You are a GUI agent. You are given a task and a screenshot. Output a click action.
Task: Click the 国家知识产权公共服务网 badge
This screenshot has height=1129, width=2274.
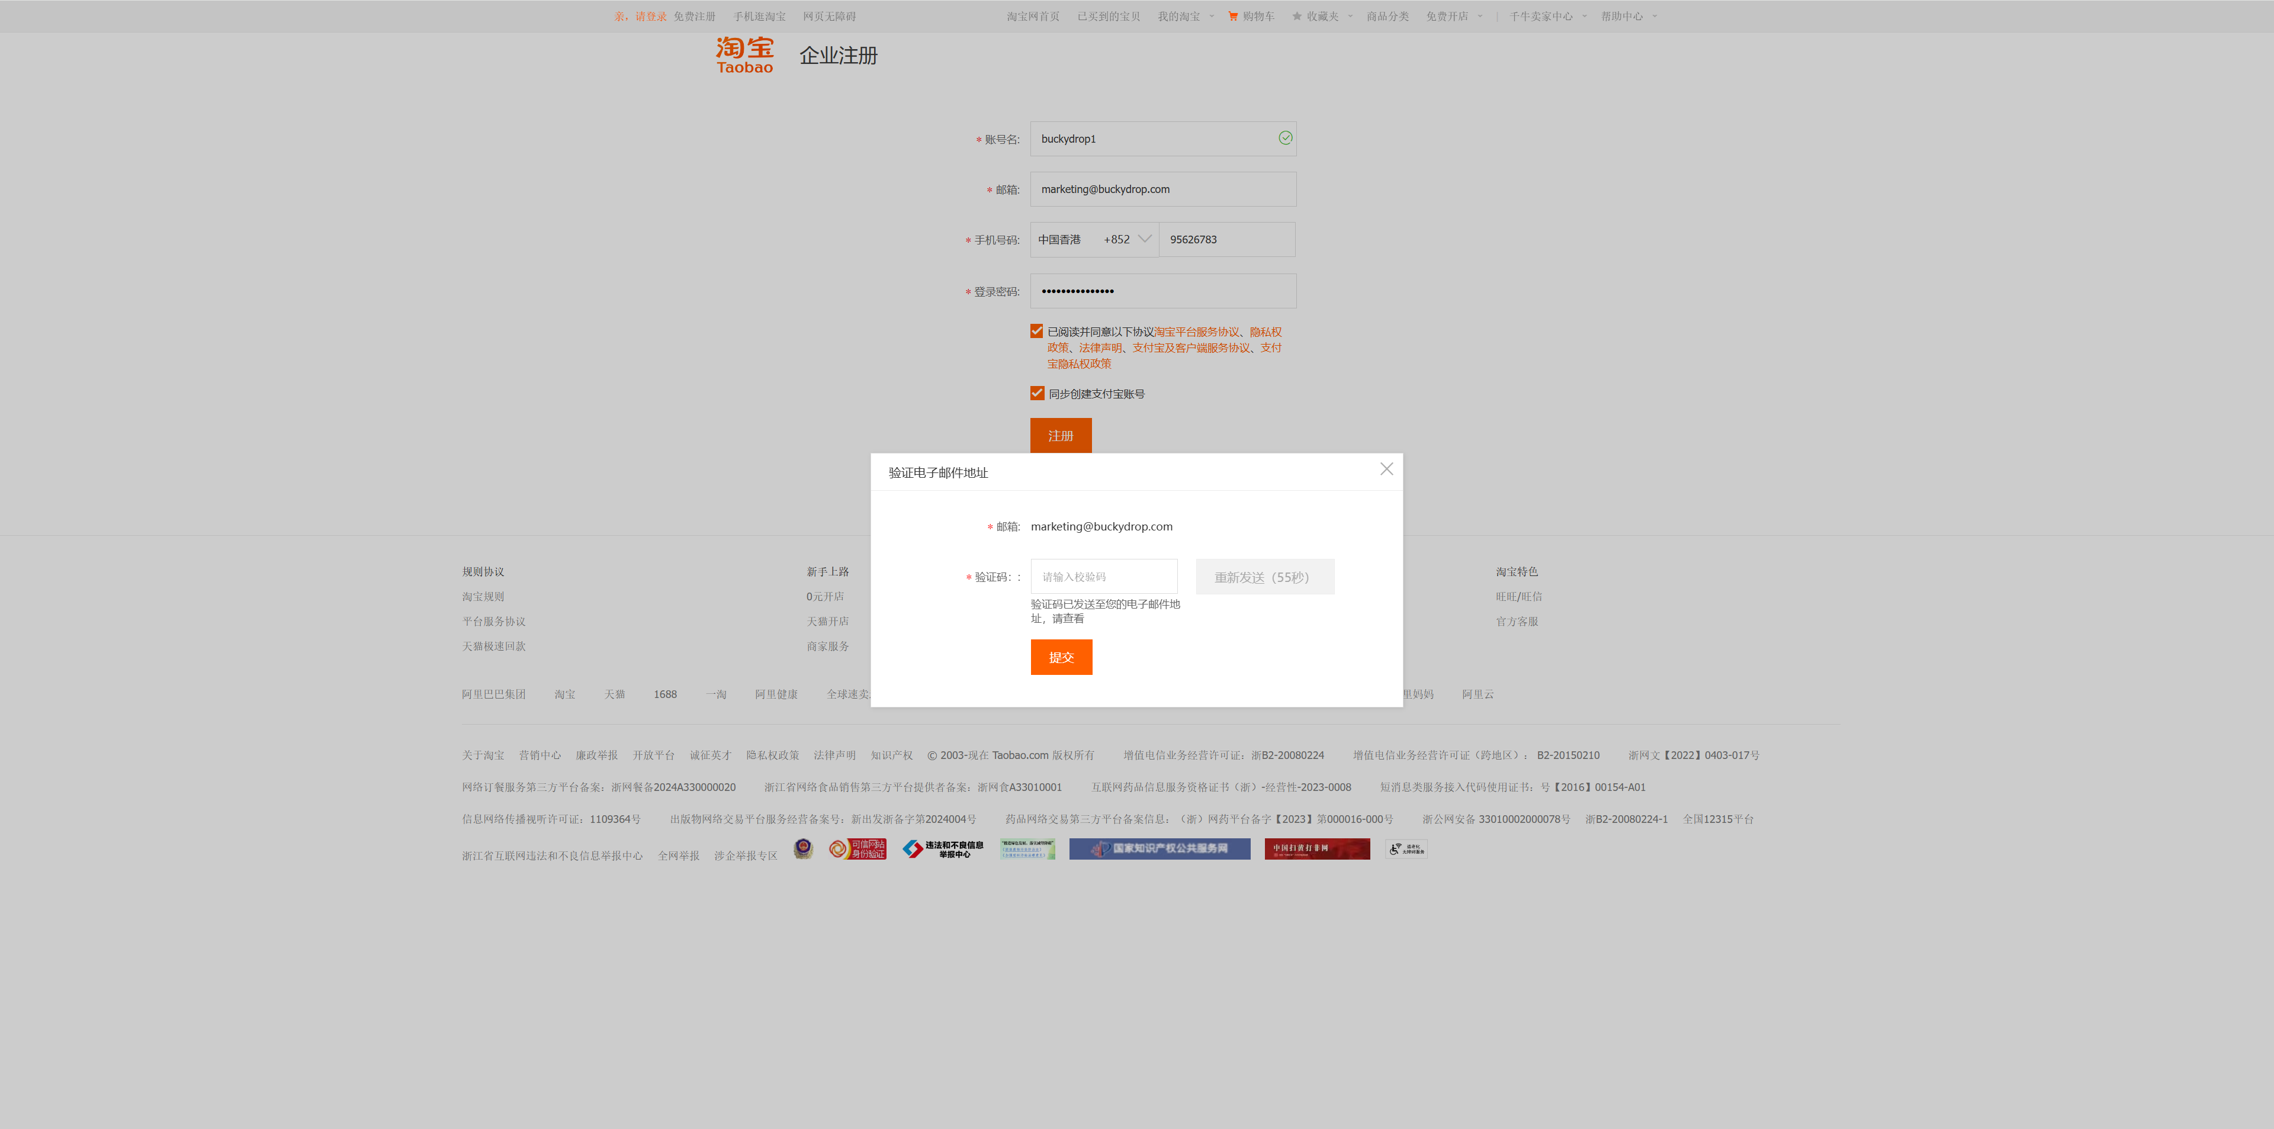[x=1159, y=848]
